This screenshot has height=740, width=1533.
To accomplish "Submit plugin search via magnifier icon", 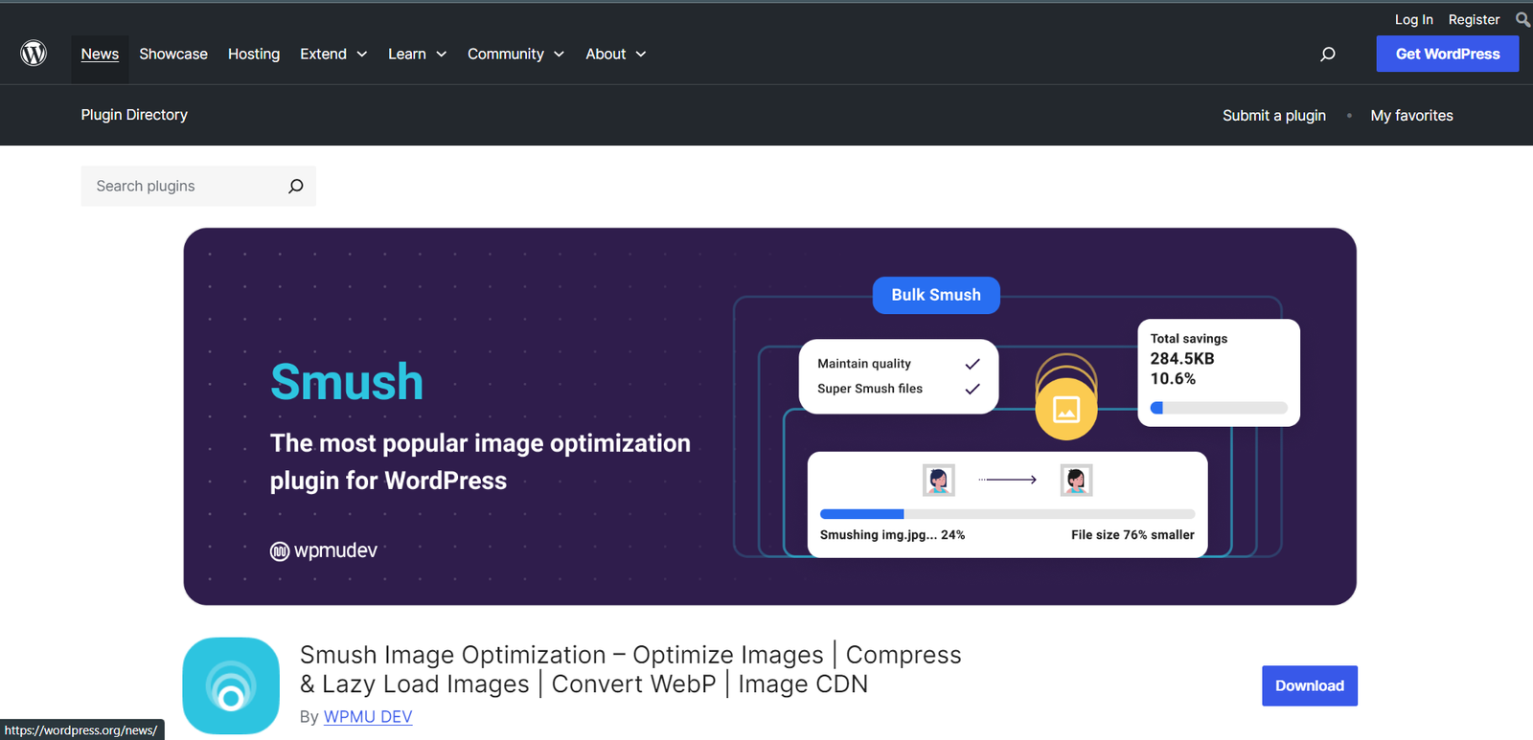I will pyautogui.click(x=296, y=186).
